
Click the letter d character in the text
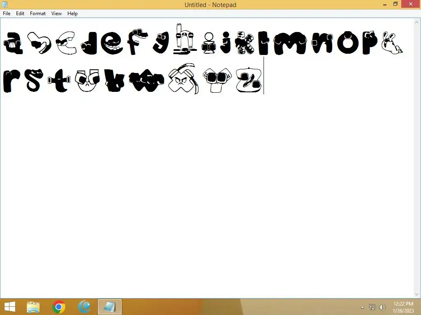pos(89,43)
